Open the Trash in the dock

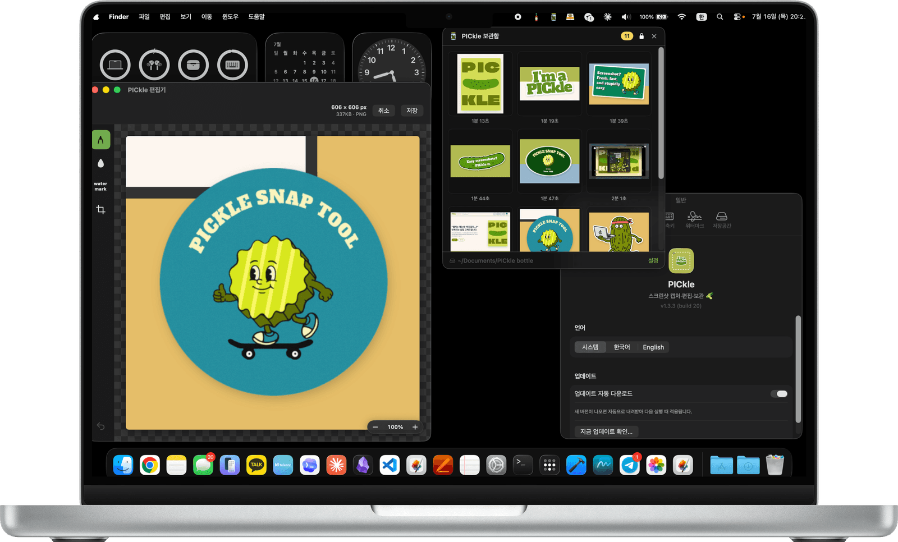tap(775, 465)
